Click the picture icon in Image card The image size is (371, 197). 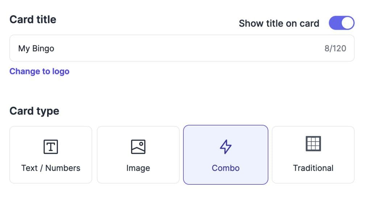coord(138,146)
